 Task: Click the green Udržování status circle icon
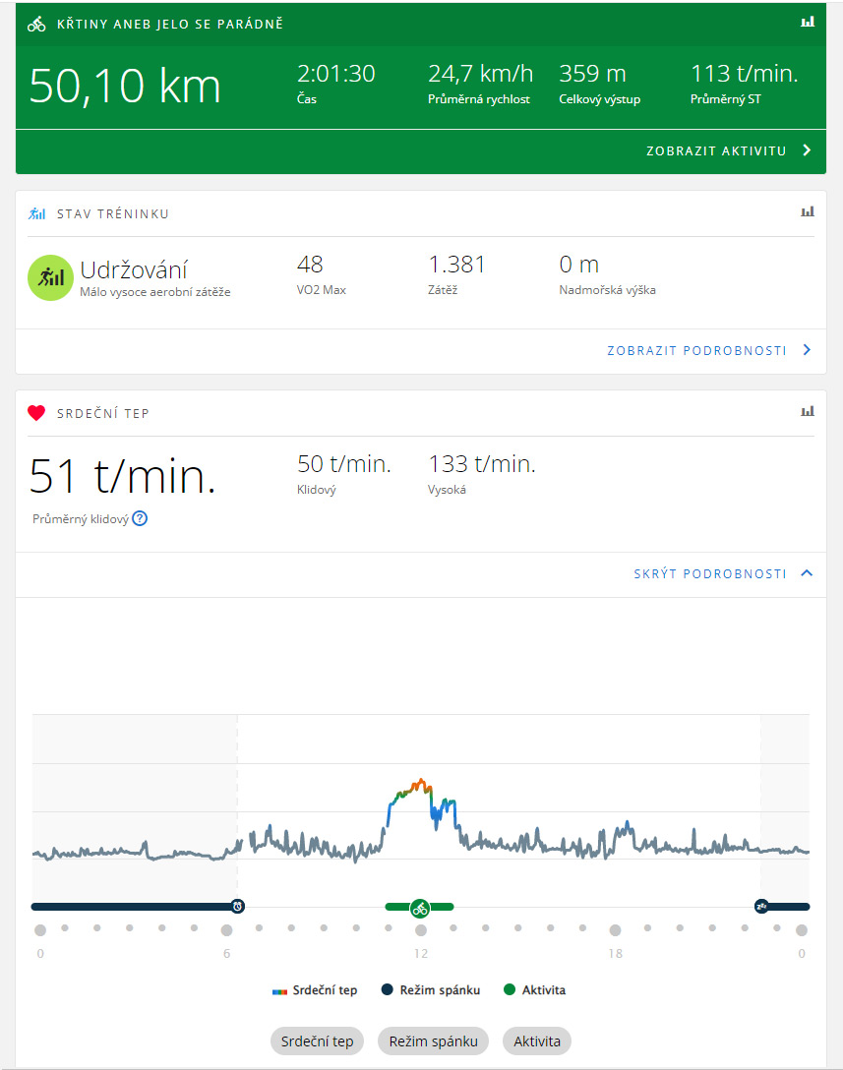pyautogui.click(x=50, y=277)
